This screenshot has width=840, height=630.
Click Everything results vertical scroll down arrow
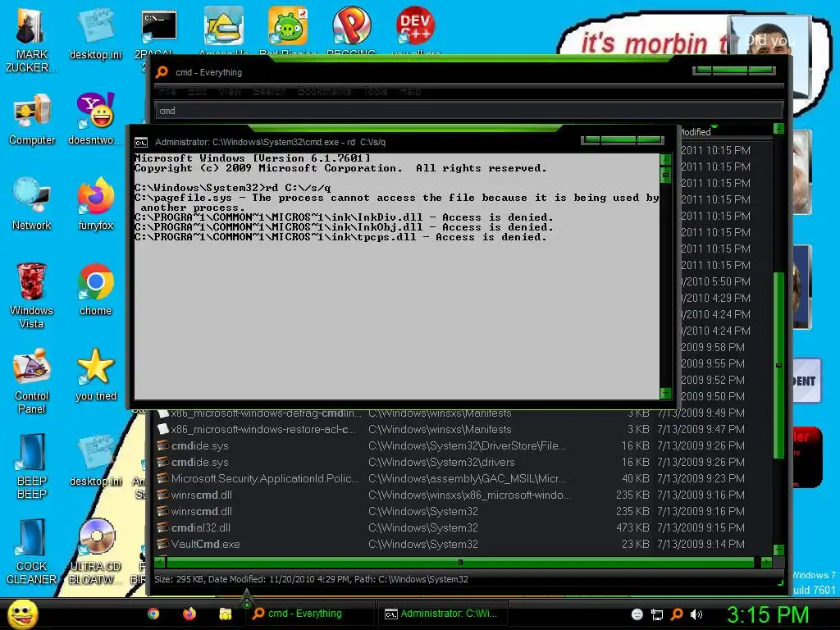779,550
